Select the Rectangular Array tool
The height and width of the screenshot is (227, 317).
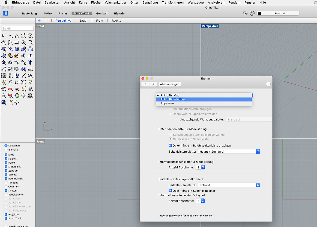pyautogui.click(x=4, y=76)
